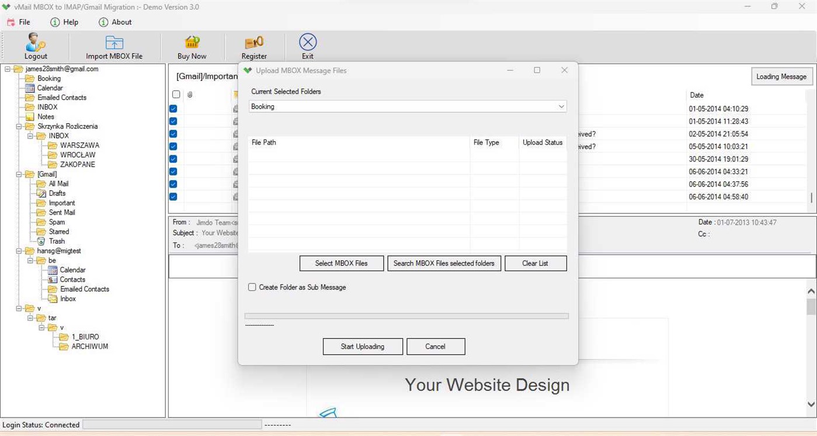
Task: Click the upload progress bar in dialog
Action: pyautogui.click(x=407, y=316)
